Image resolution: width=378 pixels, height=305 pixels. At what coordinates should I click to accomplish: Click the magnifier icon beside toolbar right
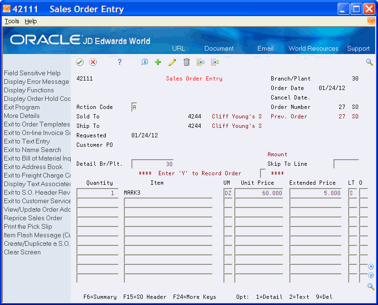(369, 62)
